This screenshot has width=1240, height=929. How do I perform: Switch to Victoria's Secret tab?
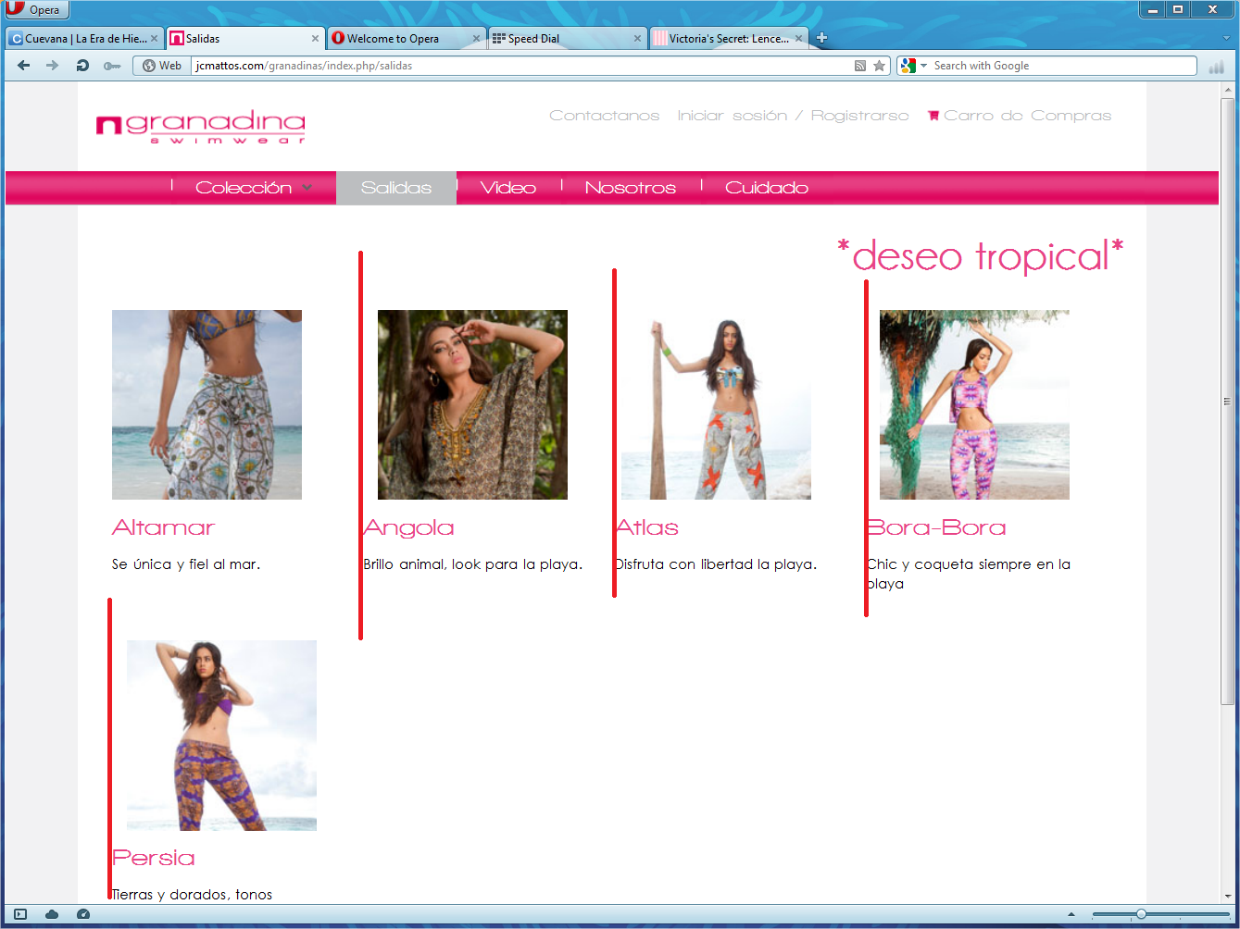(x=728, y=39)
